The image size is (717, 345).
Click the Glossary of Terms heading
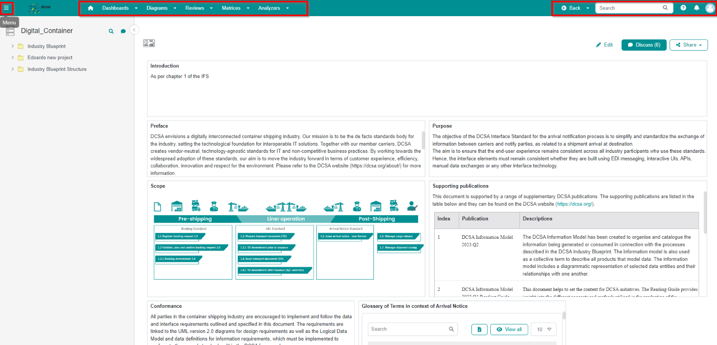pos(415,306)
